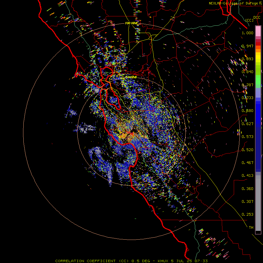Click the DCC label above the color scale
263x263 pixels.
[257, 18]
